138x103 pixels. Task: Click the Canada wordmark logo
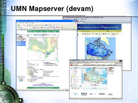click(110, 94)
